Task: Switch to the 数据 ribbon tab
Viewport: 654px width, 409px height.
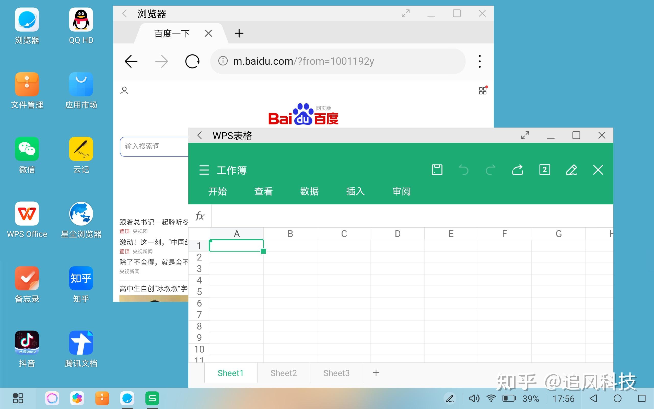Action: pyautogui.click(x=309, y=191)
